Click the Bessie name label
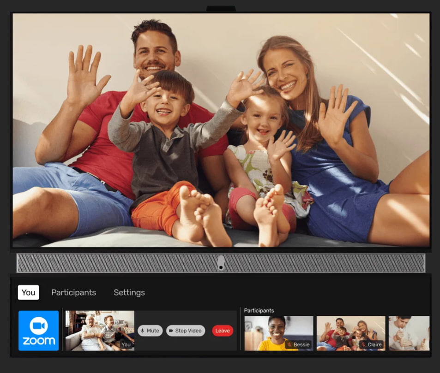The image size is (440, 373). pyautogui.click(x=301, y=344)
